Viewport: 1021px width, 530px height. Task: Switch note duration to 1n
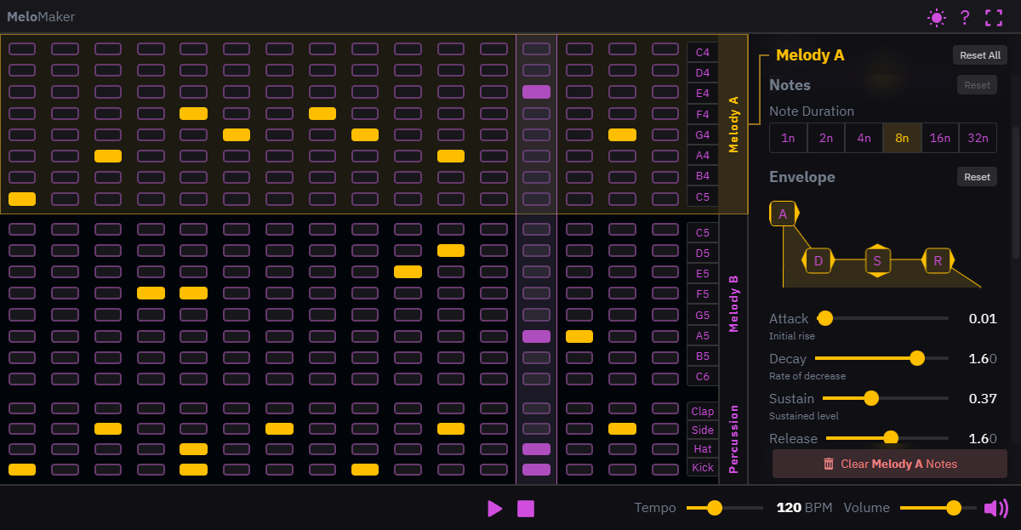click(788, 137)
